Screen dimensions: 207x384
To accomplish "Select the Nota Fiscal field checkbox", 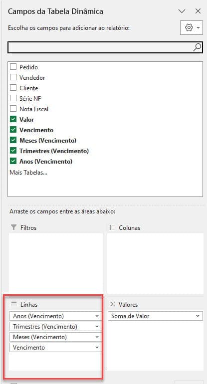I will click(x=13, y=109).
